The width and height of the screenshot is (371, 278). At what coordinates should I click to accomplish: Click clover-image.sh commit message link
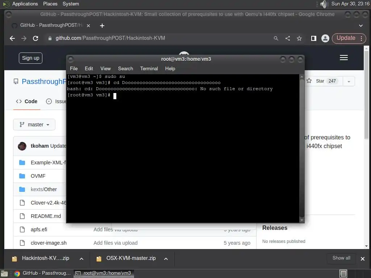[x=116, y=243]
